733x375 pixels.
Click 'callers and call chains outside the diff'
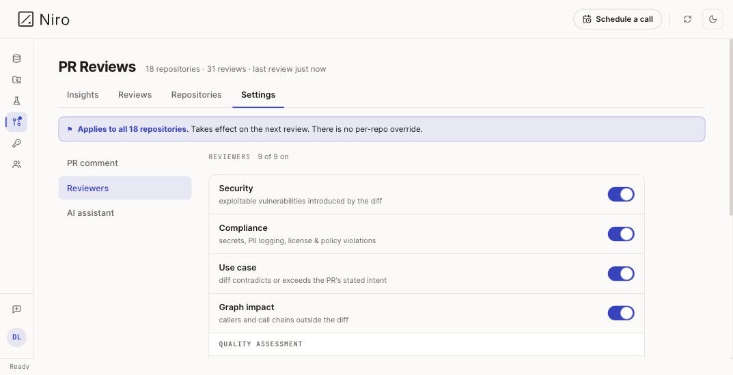pos(283,320)
